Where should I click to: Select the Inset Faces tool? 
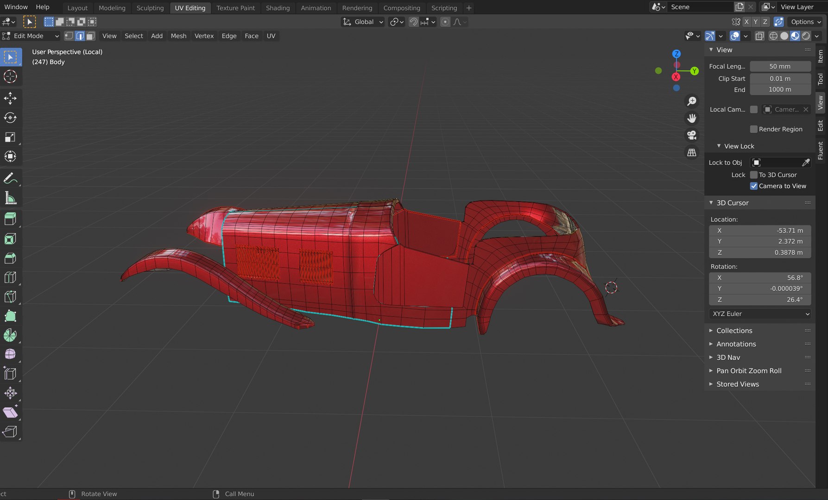(10, 238)
